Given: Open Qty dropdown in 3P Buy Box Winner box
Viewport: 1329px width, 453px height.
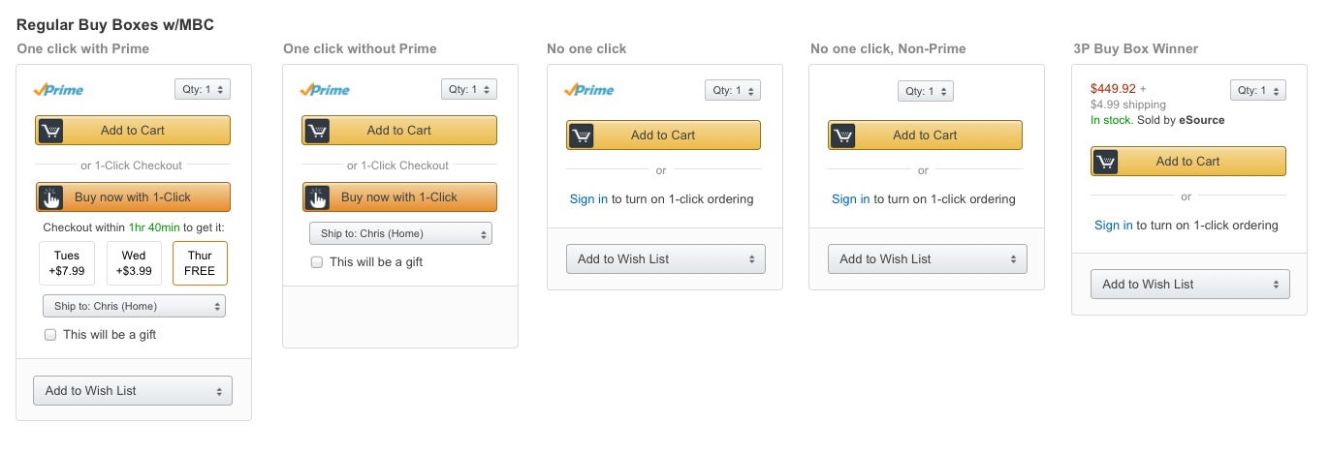Looking at the screenshot, I should point(1257,90).
